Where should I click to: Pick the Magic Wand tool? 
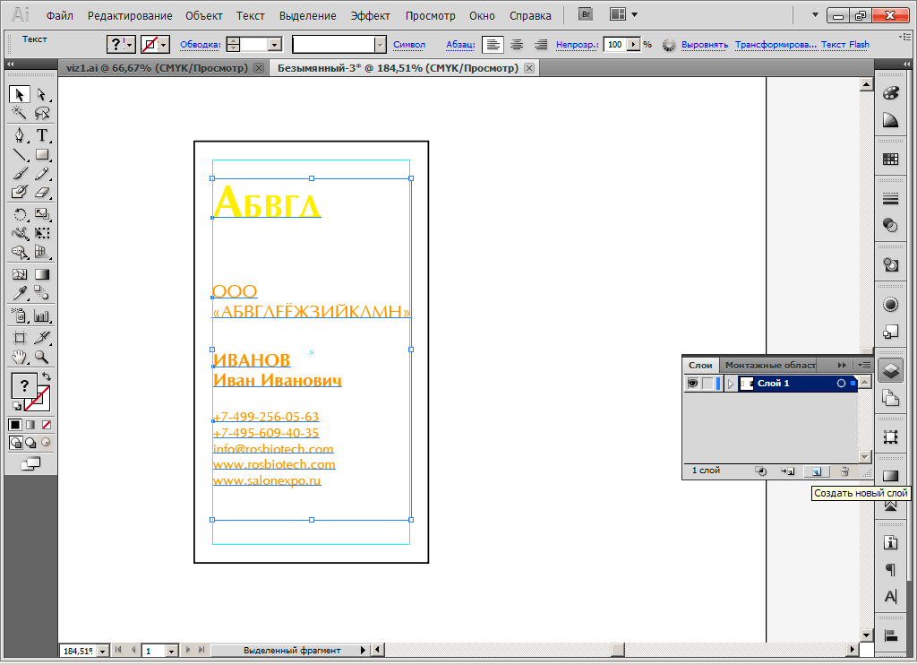tap(20, 114)
